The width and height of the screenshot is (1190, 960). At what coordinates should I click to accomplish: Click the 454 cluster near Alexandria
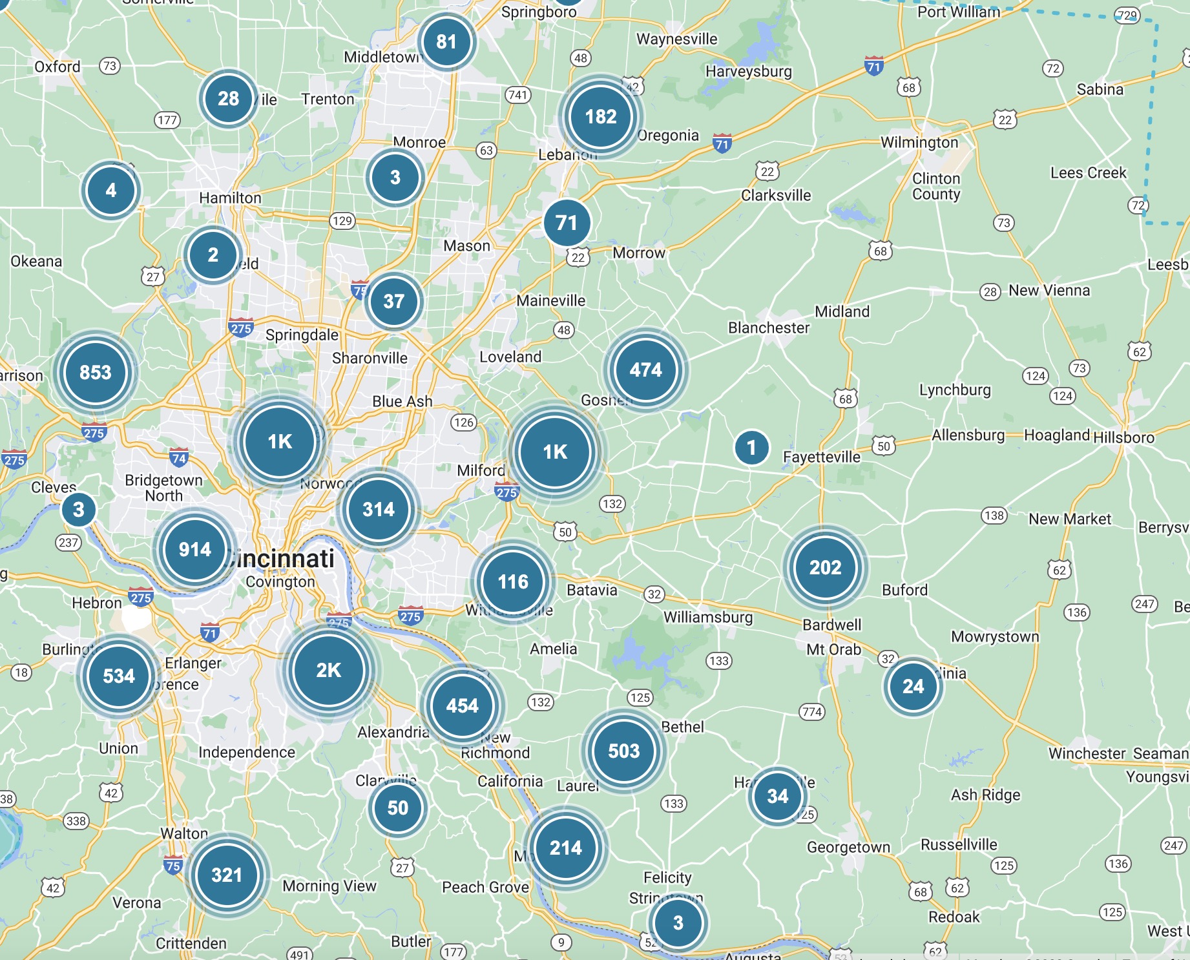point(463,705)
